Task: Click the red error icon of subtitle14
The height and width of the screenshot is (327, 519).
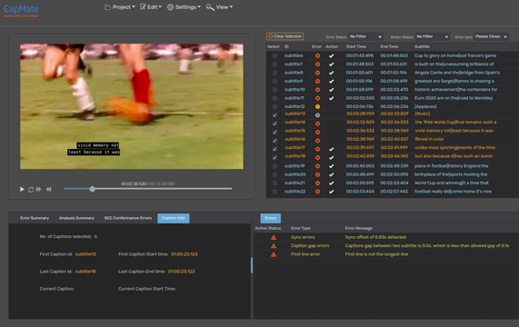Action: click(317, 124)
